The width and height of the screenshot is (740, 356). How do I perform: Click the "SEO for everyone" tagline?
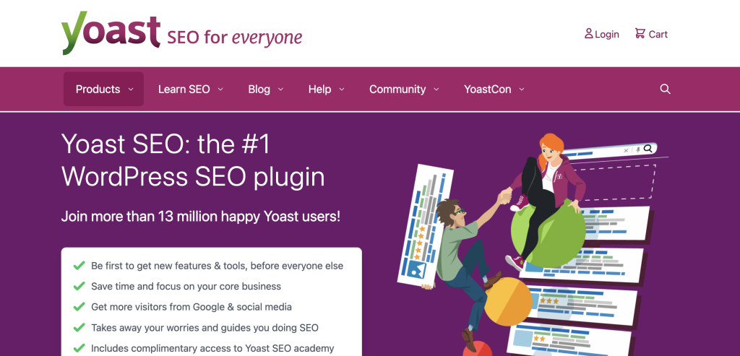click(235, 38)
